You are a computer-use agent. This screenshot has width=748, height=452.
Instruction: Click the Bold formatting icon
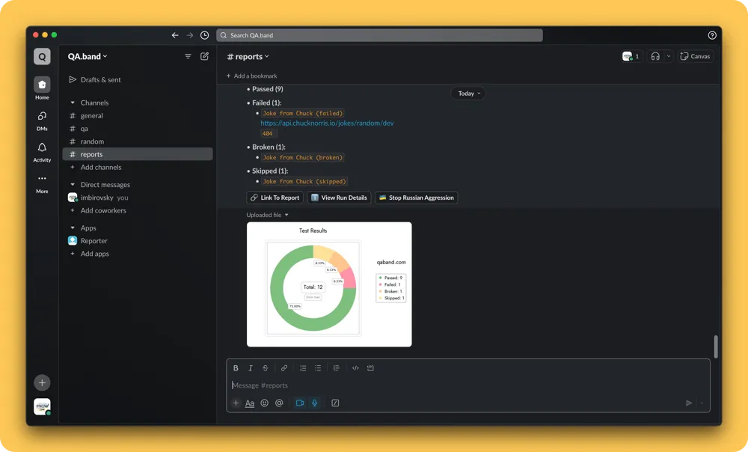point(236,368)
